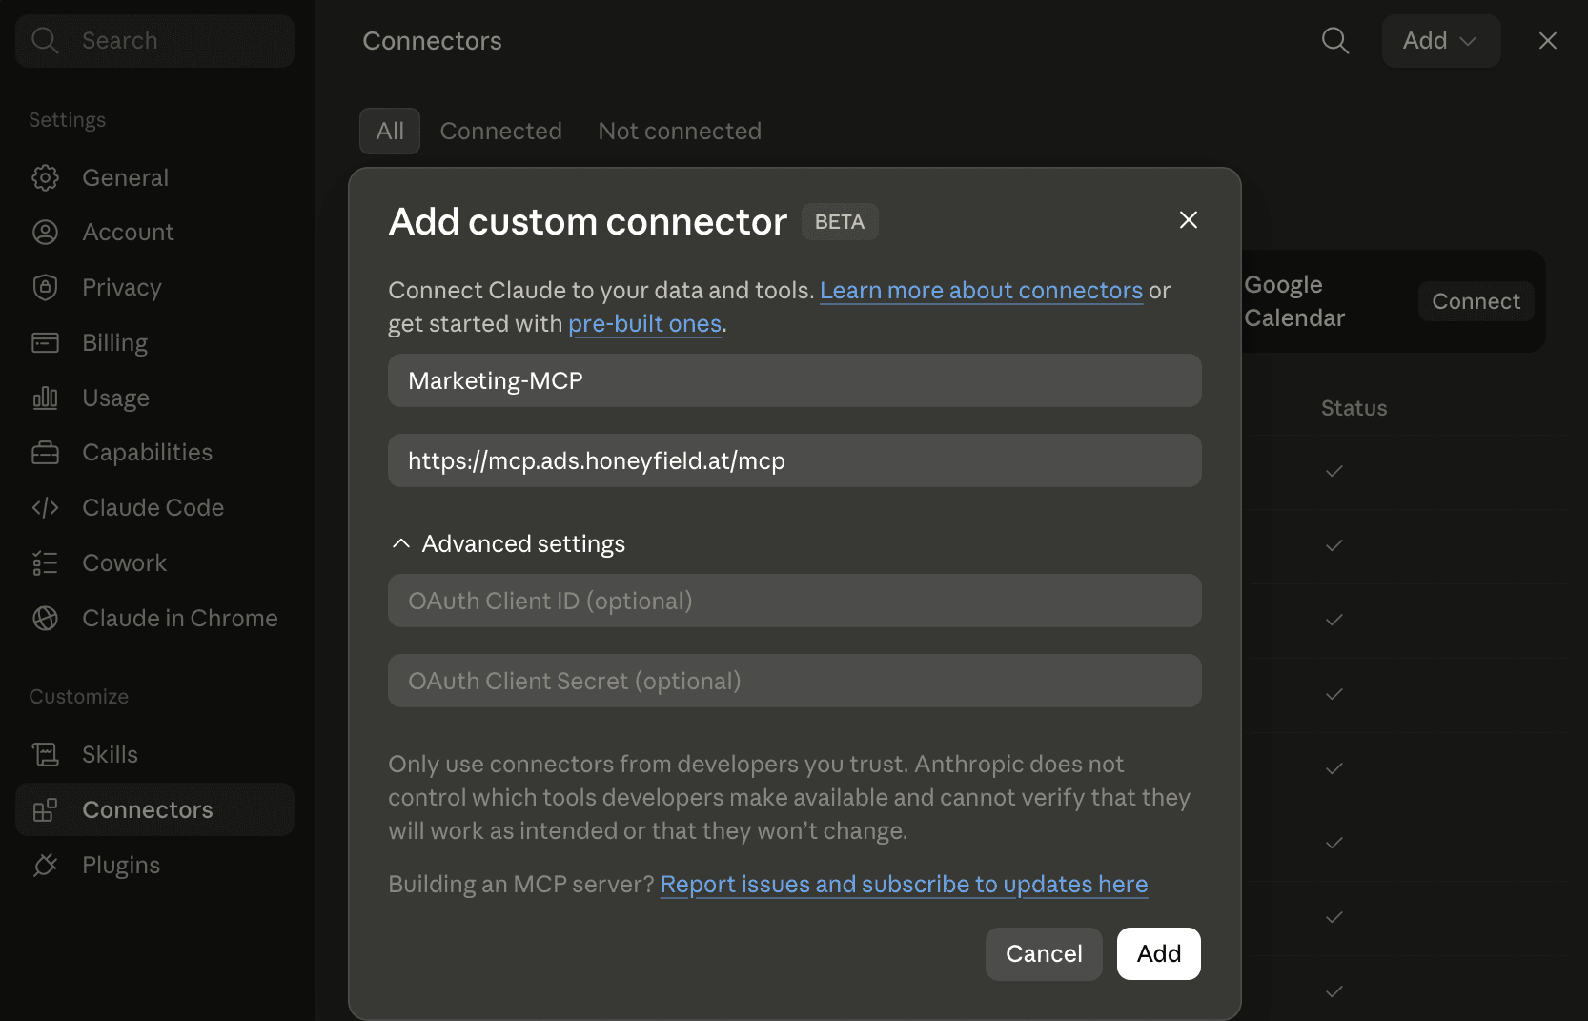Click the Status column header
Screen dimensions: 1588x1021
tap(1354, 408)
